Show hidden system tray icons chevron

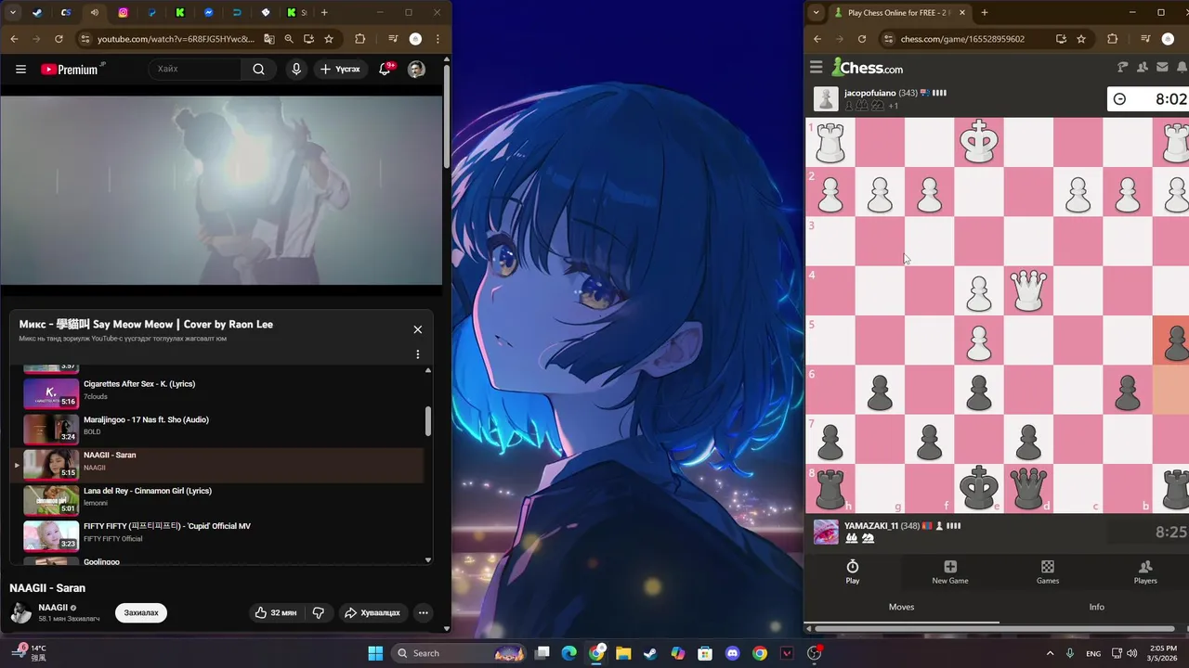pos(1051,653)
